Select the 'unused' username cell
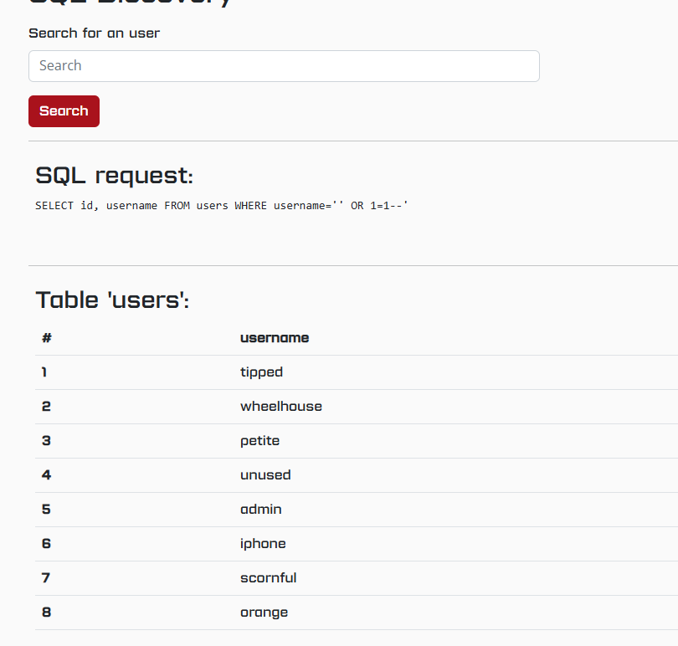 point(265,475)
